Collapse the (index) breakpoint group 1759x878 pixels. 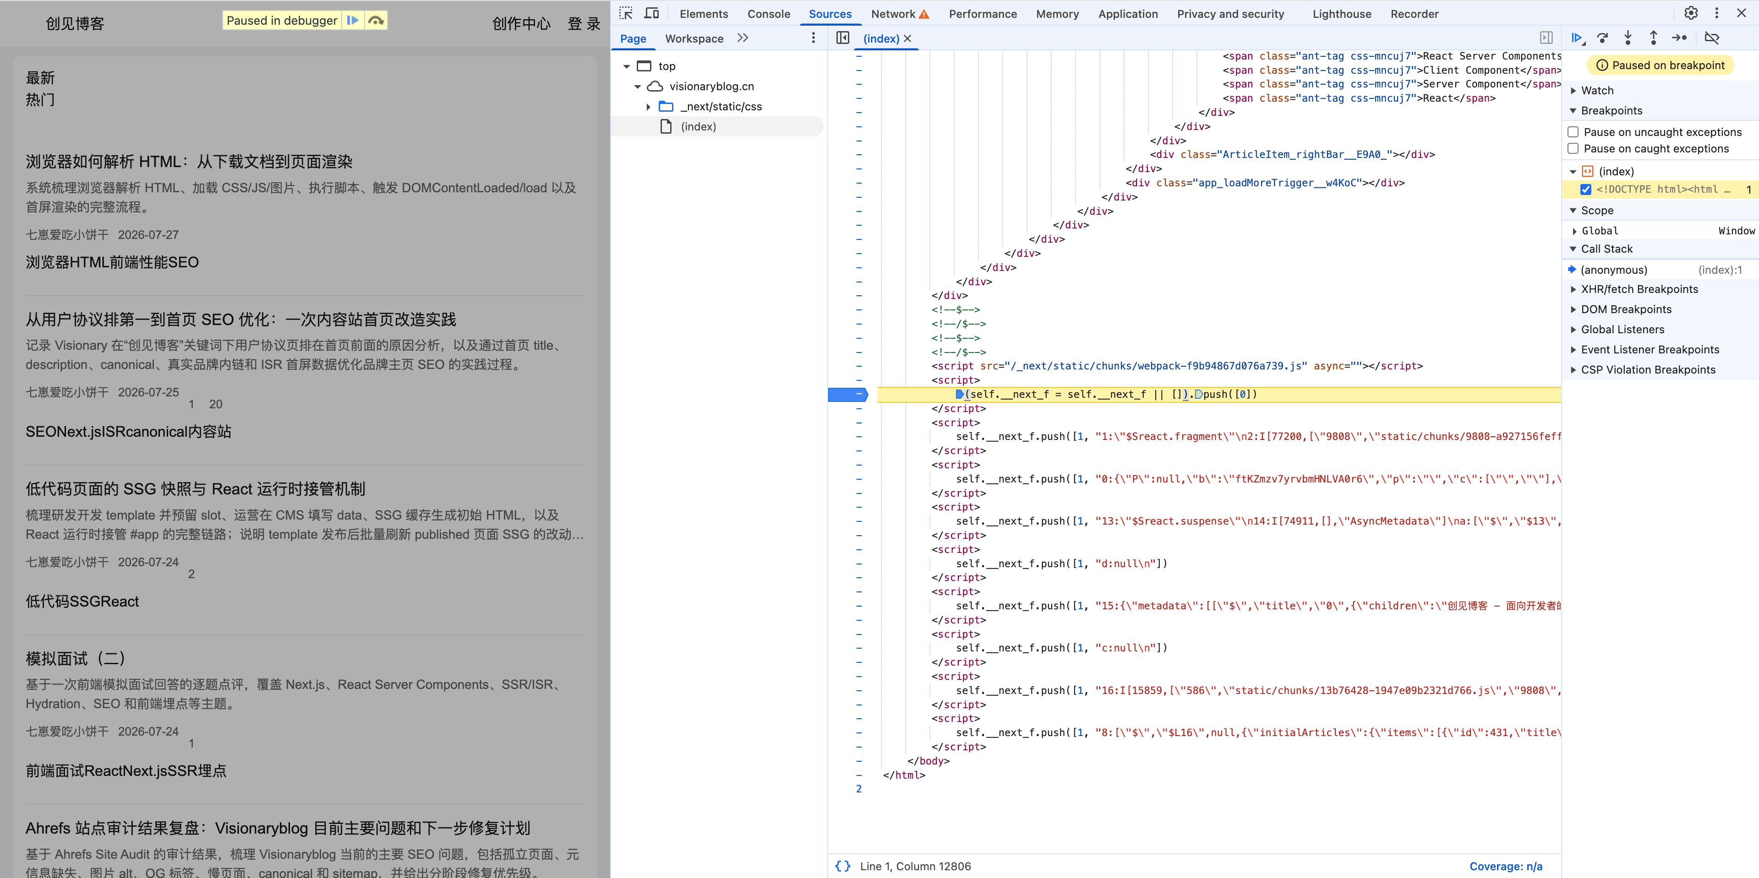1573,172
